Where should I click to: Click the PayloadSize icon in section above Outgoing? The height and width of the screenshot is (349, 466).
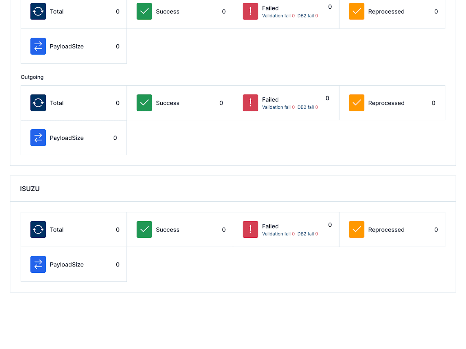tap(38, 46)
